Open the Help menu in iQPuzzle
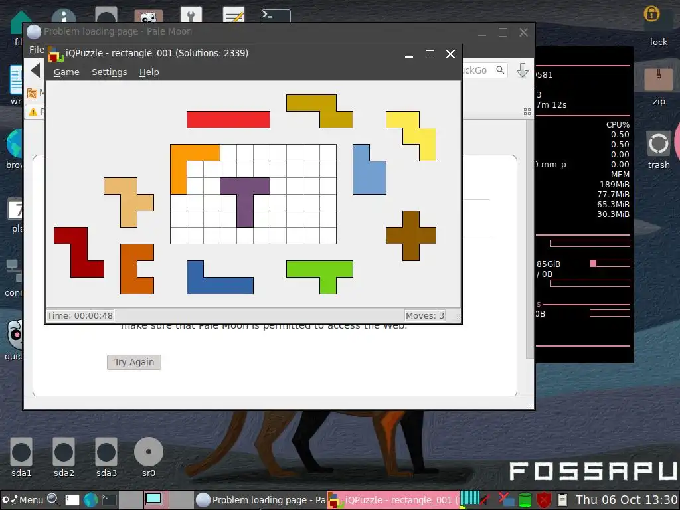Image resolution: width=680 pixels, height=510 pixels. point(149,72)
